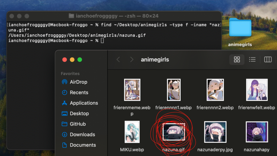Open AirDrop in Finder sidebar

(78, 82)
